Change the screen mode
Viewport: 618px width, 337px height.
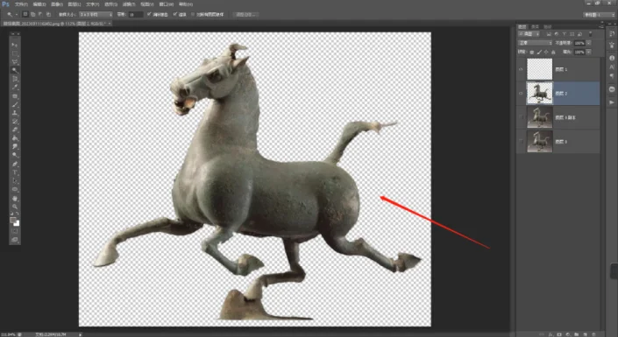(15, 239)
